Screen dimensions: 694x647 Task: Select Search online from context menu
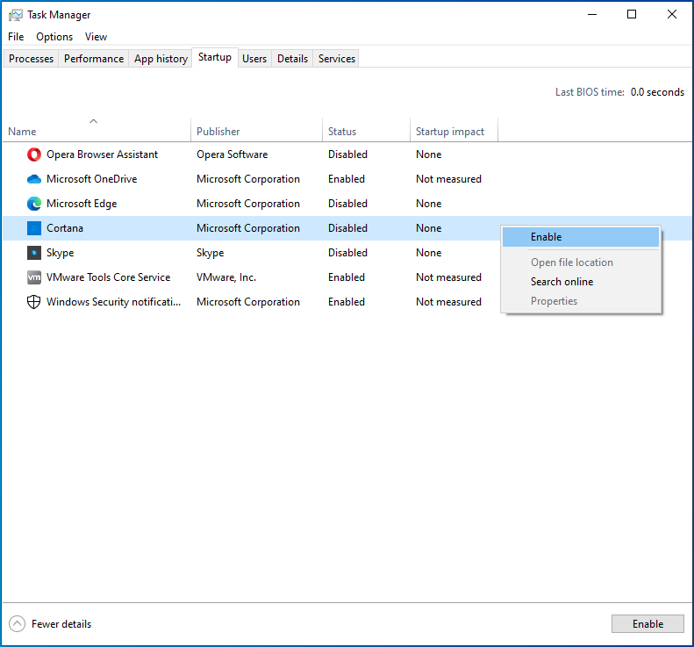point(562,282)
